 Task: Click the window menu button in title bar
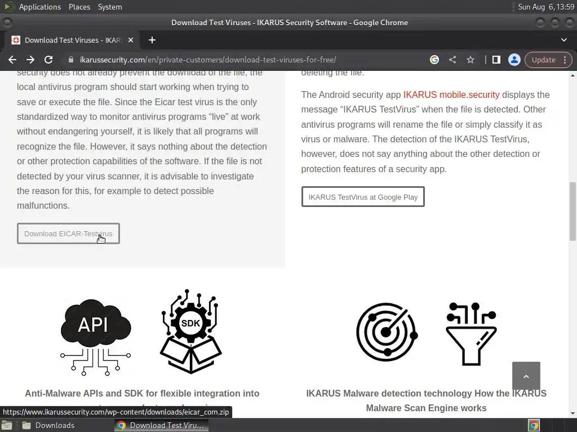click(x=7, y=22)
